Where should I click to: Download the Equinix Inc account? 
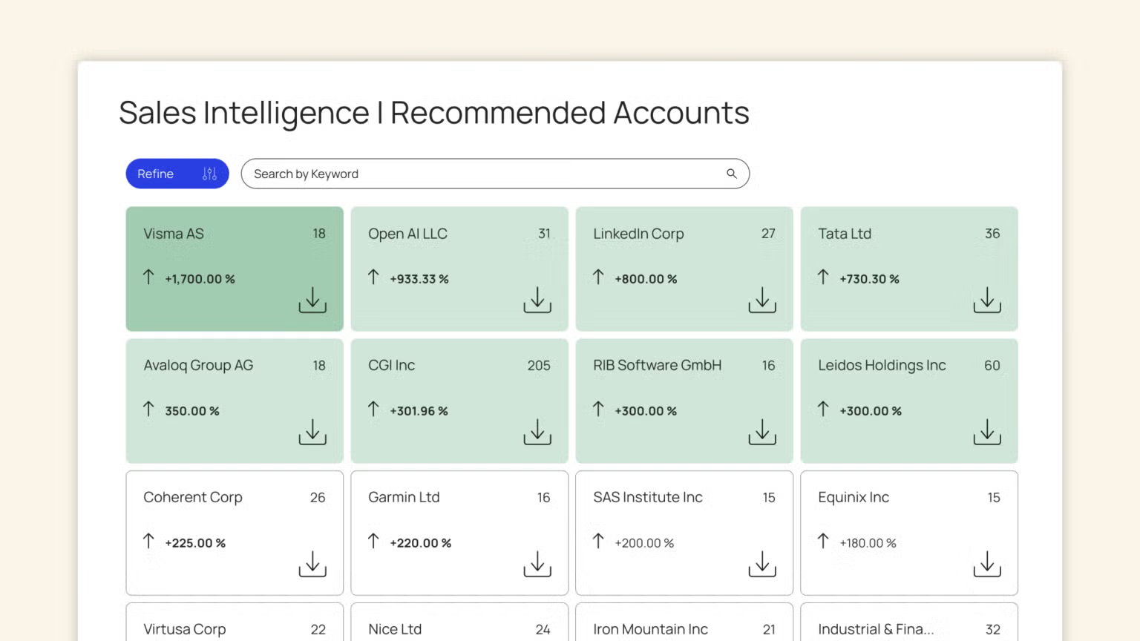pos(987,564)
